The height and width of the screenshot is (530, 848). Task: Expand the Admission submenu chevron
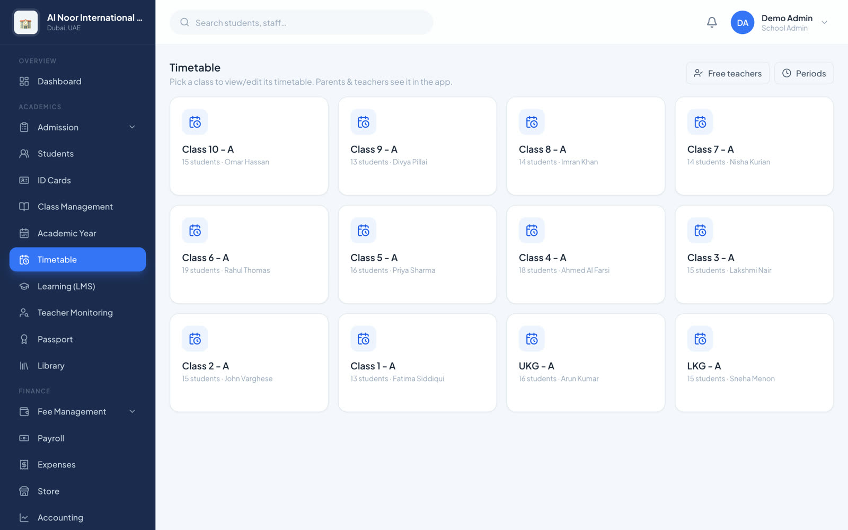132,127
